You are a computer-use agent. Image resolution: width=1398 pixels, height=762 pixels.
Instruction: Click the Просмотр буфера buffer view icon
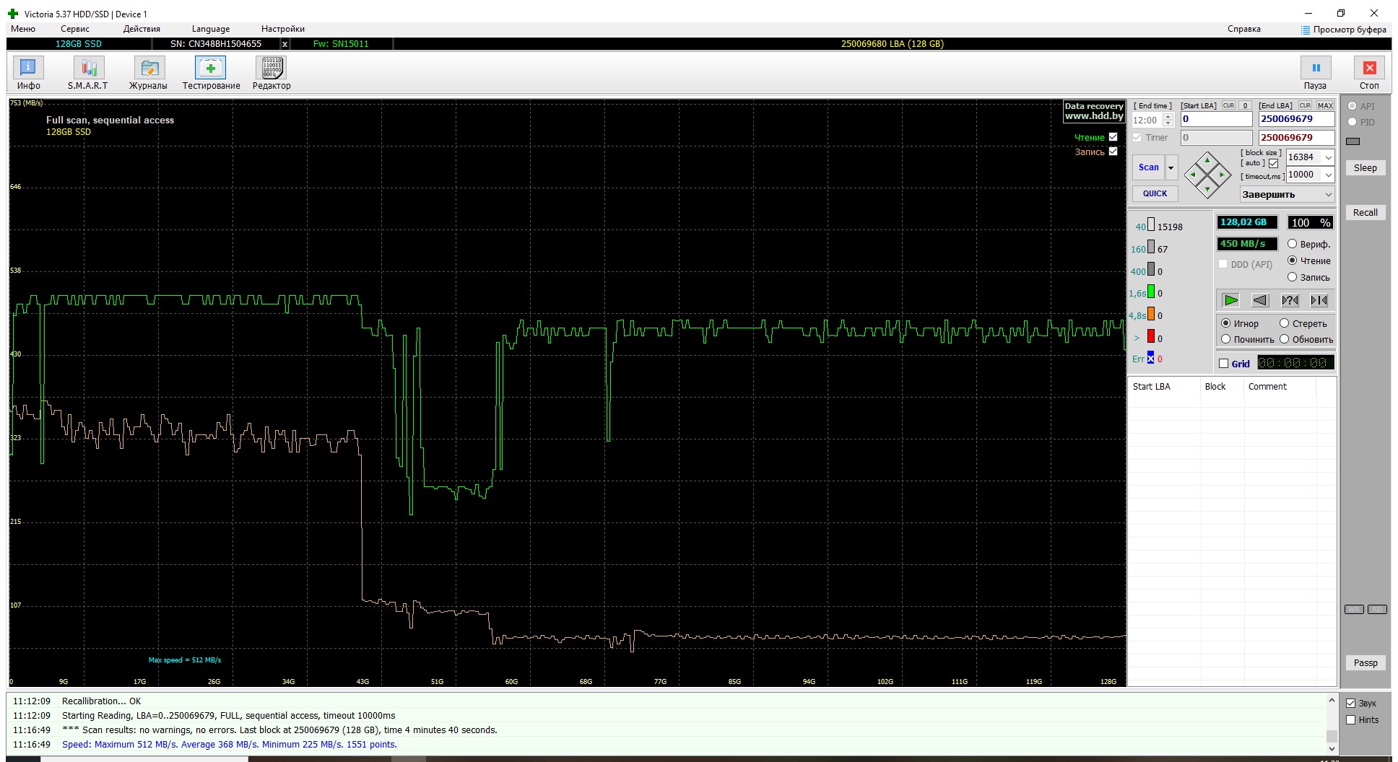[1306, 30]
